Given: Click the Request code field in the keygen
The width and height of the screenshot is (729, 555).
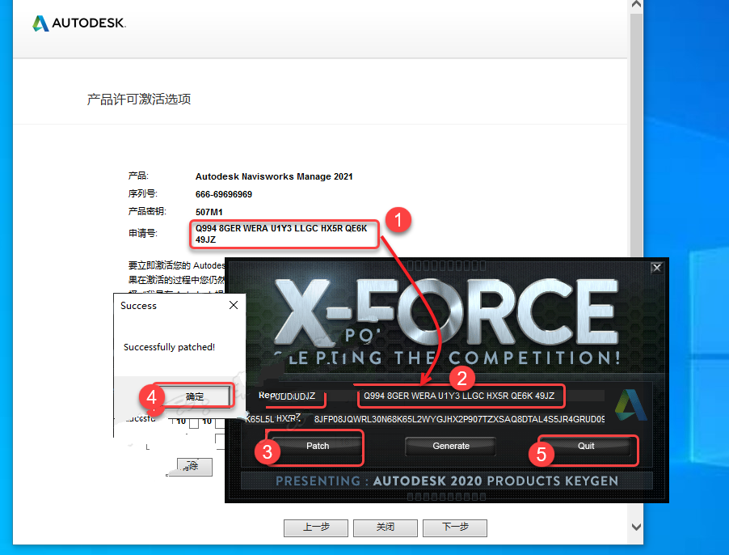Looking at the screenshot, I should 481,396.
